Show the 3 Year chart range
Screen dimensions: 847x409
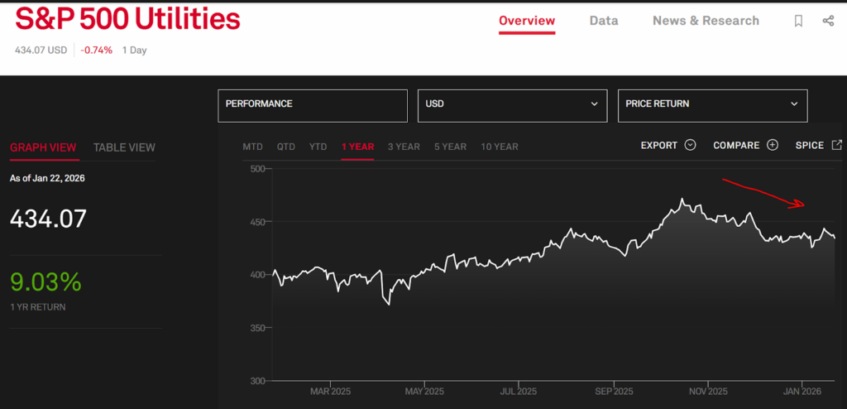tap(404, 147)
